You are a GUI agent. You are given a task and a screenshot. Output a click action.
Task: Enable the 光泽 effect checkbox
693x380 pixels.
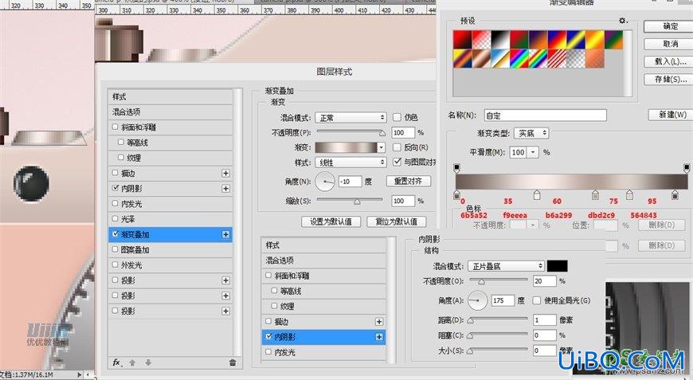(x=115, y=219)
